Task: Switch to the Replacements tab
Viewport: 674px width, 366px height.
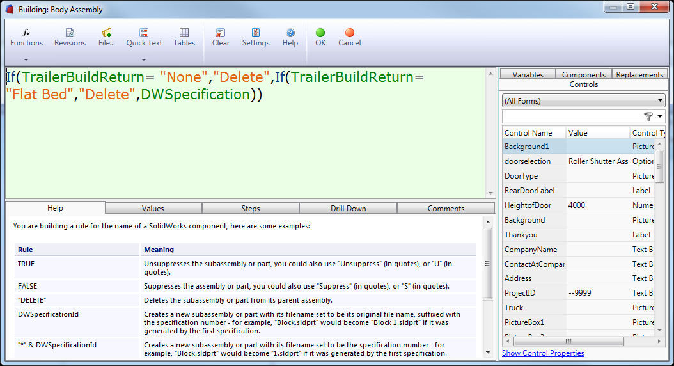Action: 639,74
